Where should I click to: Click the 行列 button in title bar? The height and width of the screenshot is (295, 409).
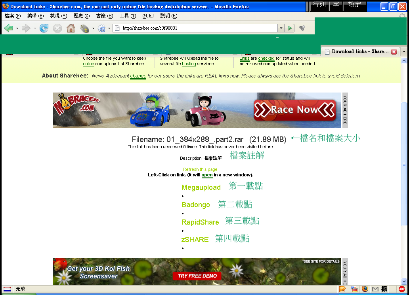click(x=319, y=5)
